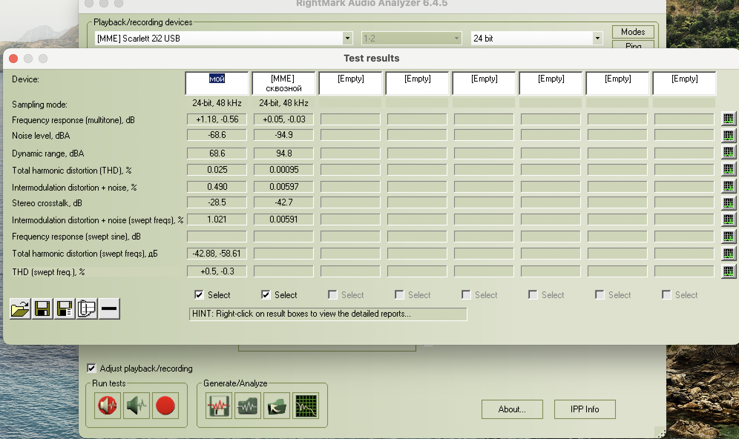
Task: Click the About... button
Action: (x=512, y=409)
